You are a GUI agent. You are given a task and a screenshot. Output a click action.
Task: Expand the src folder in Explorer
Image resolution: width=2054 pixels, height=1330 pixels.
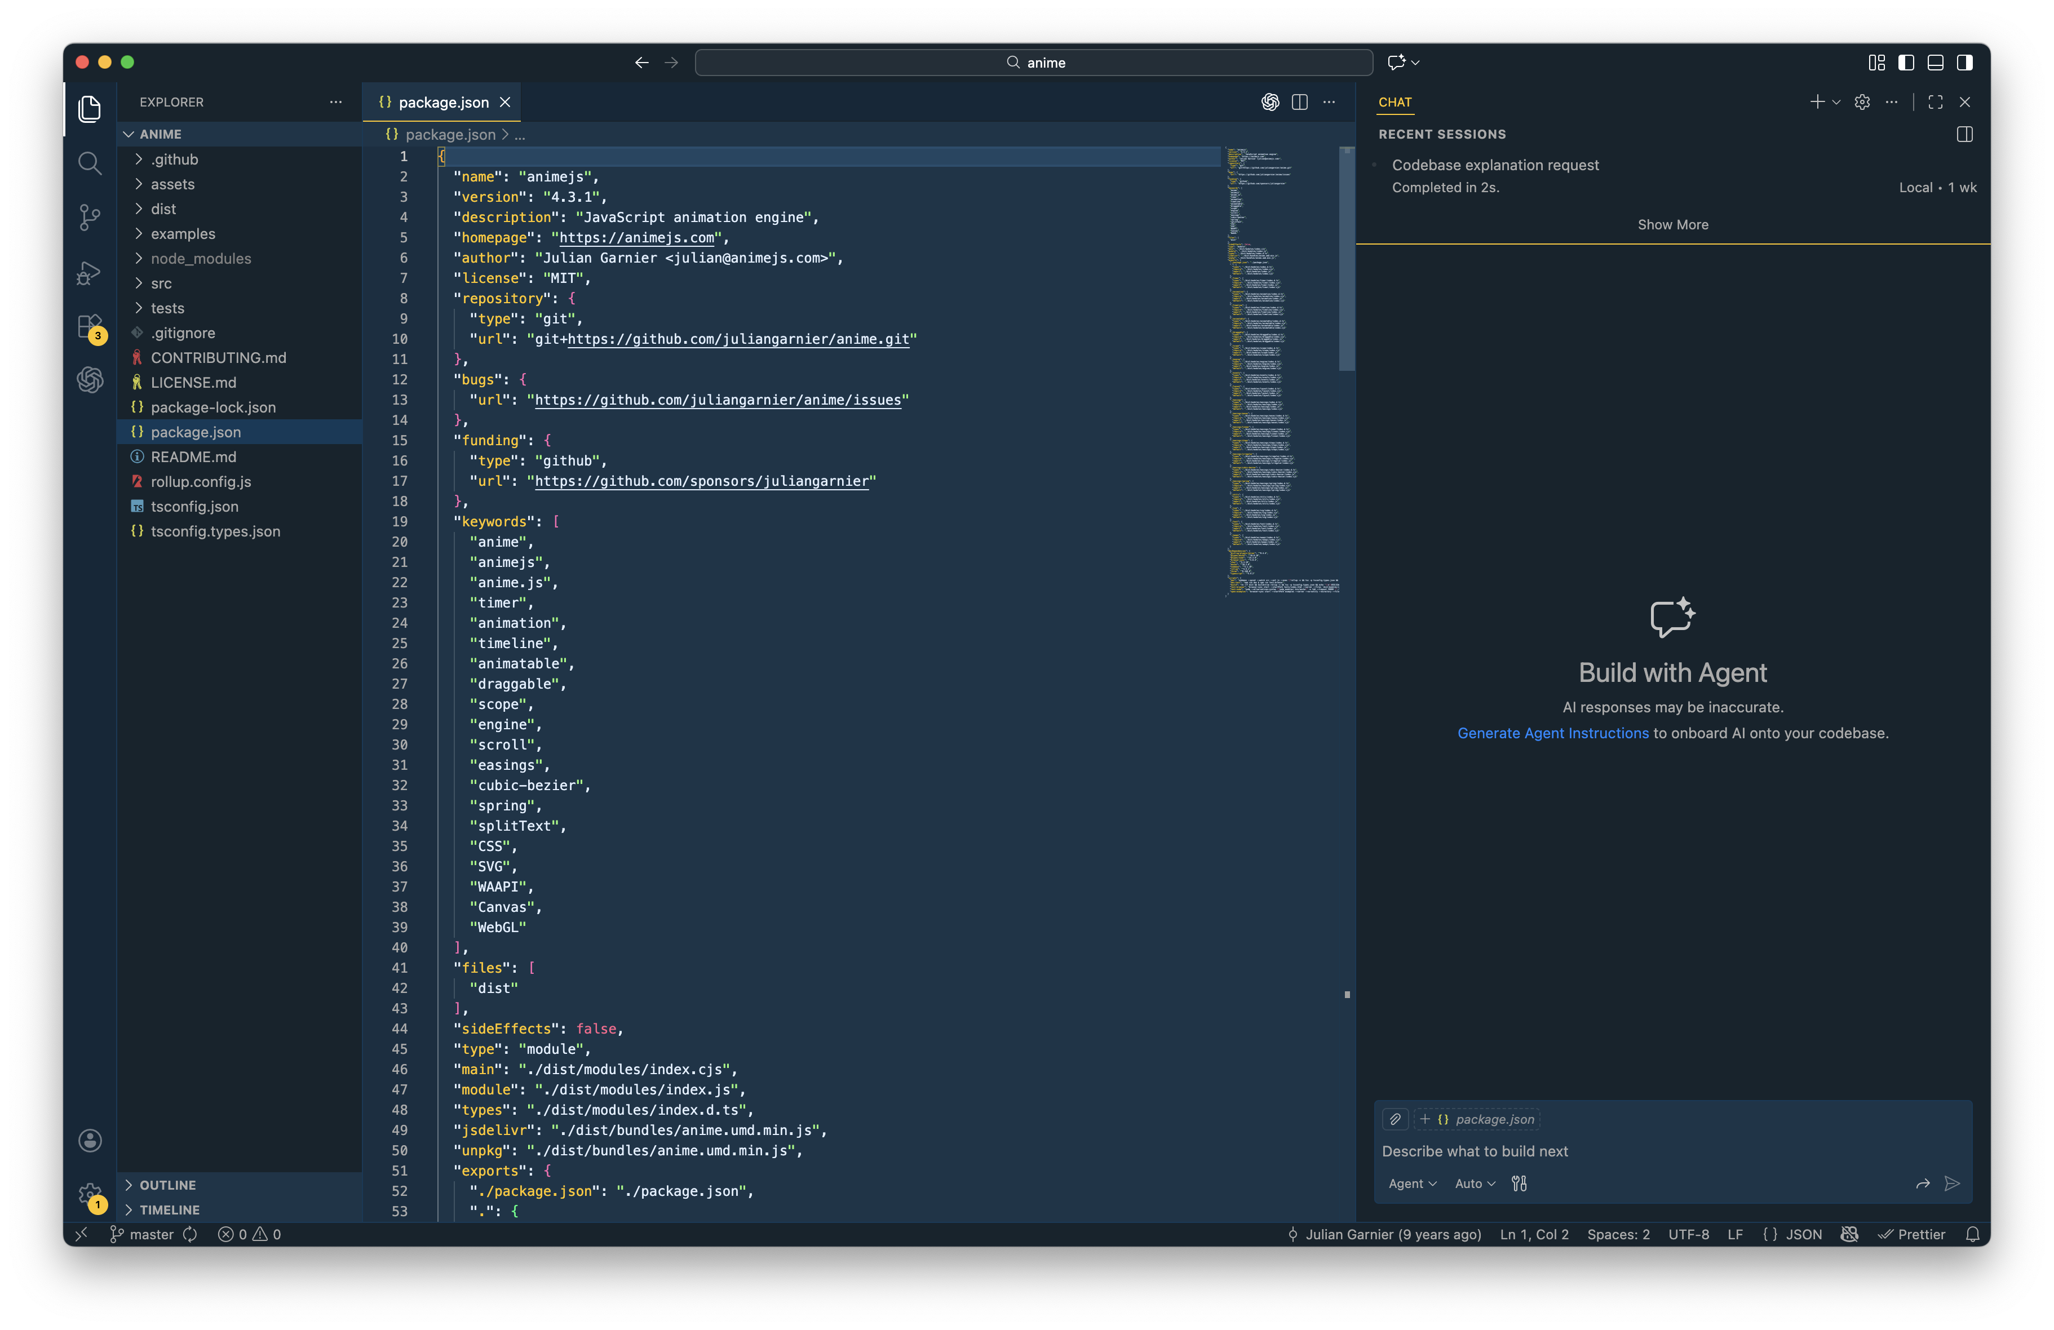point(161,283)
